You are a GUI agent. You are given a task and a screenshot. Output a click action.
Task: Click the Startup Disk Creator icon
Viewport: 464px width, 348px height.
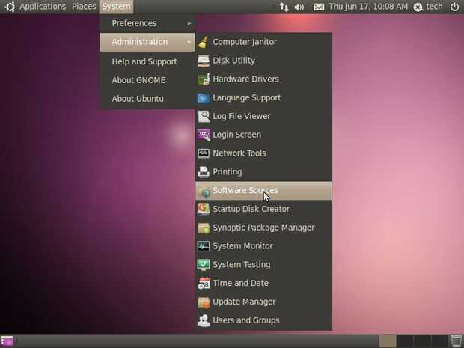pos(204,210)
